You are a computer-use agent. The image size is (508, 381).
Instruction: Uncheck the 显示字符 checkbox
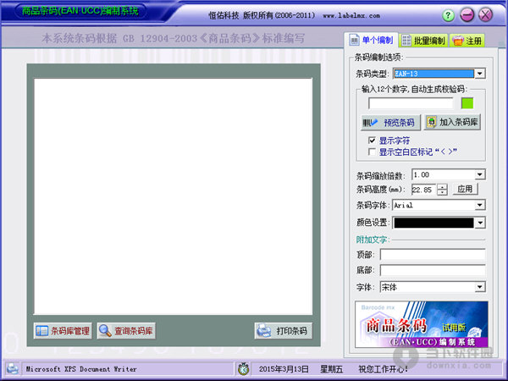coord(372,141)
